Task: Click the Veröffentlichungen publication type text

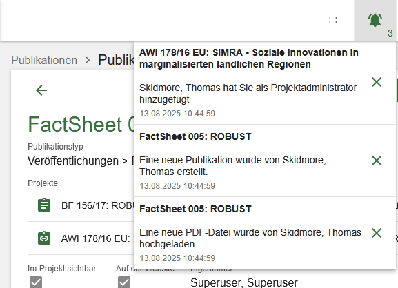Action: pyautogui.click(x=73, y=161)
